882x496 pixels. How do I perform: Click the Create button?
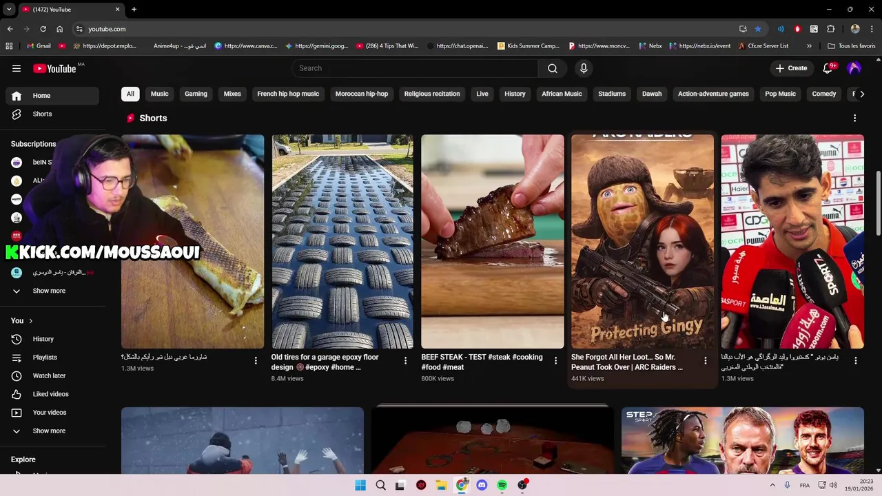tap(791, 68)
